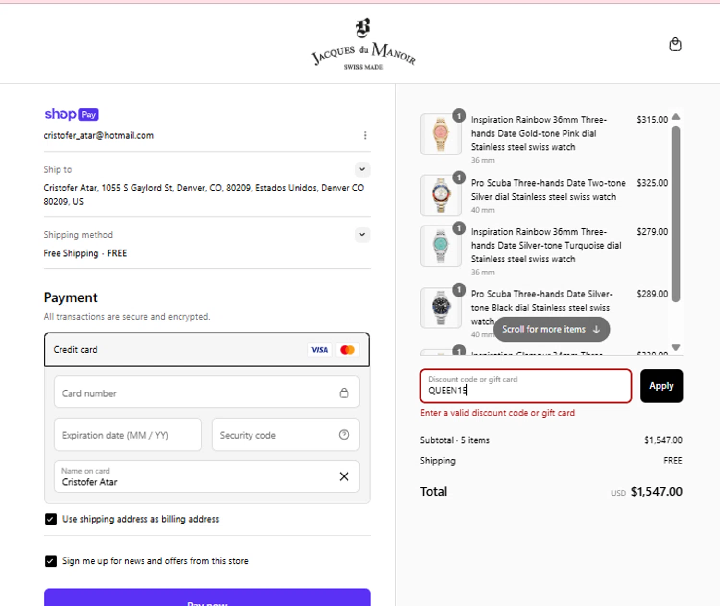Click the Visa card logo
The height and width of the screenshot is (606, 720).
click(319, 350)
